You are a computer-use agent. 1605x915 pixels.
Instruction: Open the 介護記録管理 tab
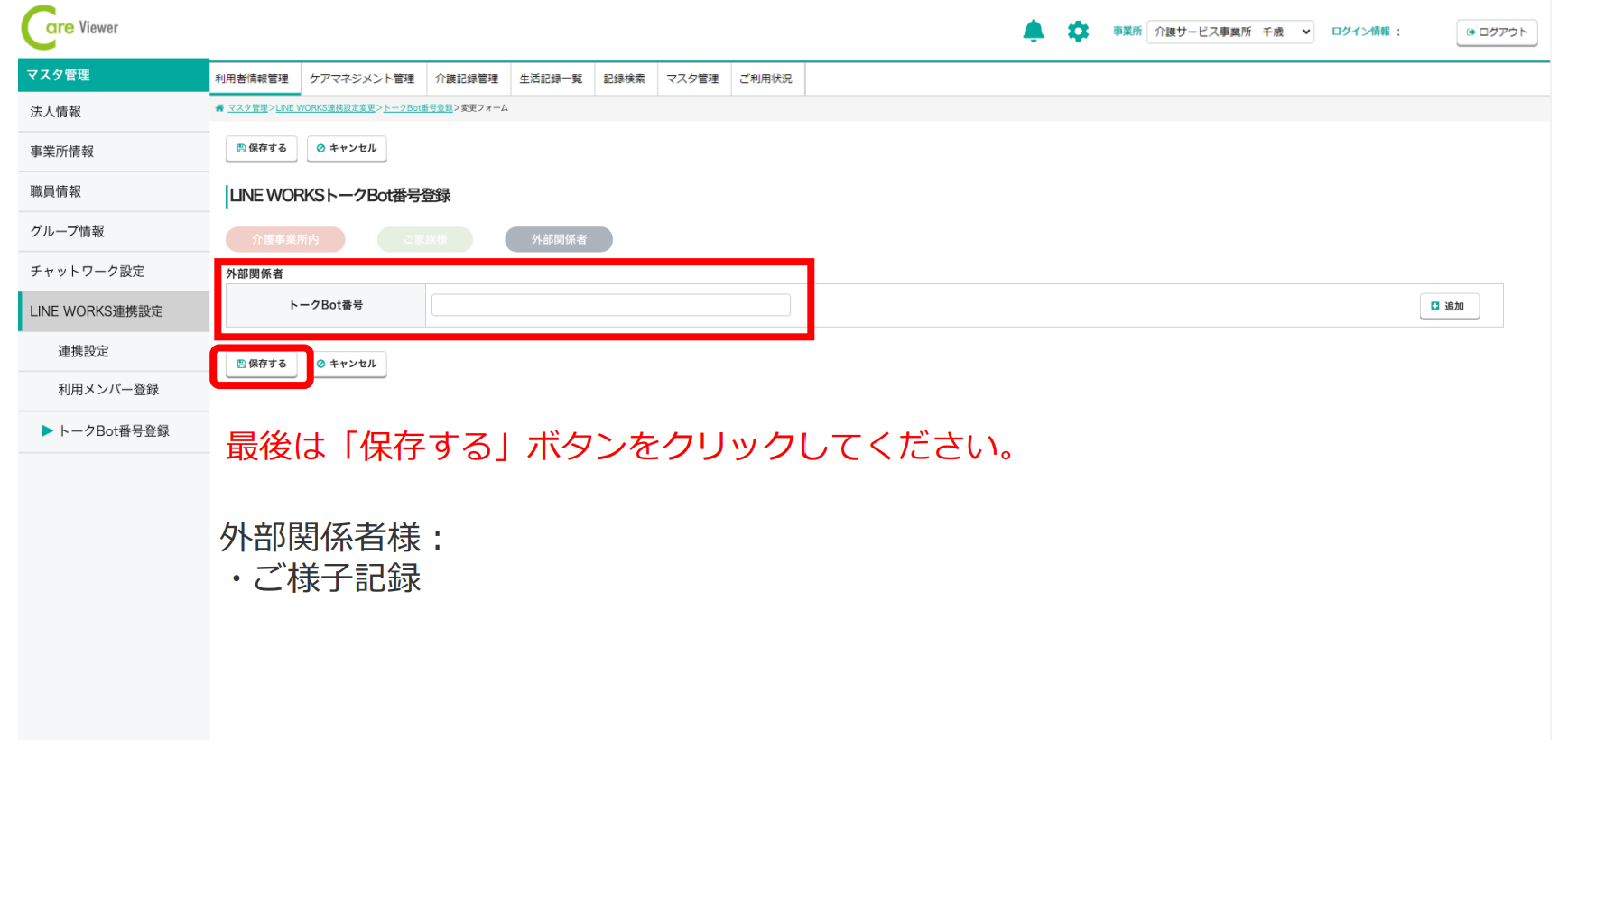(x=467, y=79)
